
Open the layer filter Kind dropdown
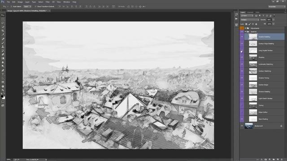pyautogui.click(x=247, y=16)
